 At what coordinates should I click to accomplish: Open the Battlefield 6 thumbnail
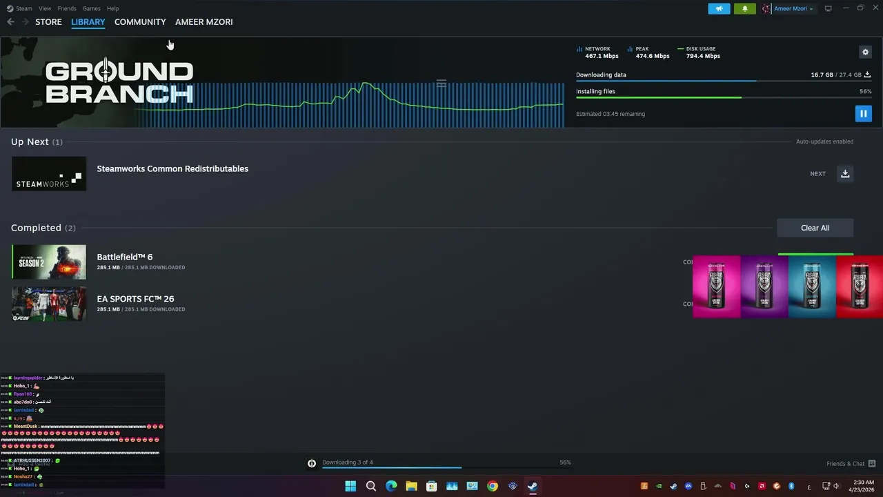(x=49, y=262)
